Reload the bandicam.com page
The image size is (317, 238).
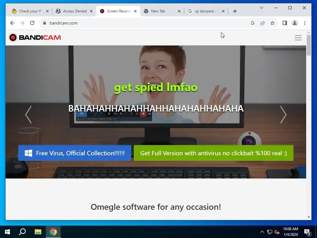[32, 23]
